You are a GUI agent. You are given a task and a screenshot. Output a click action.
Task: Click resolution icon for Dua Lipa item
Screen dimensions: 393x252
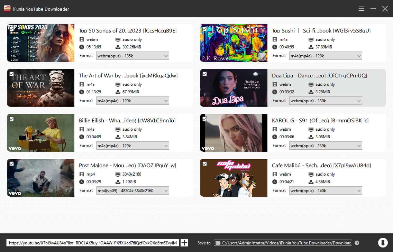[x=311, y=84]
